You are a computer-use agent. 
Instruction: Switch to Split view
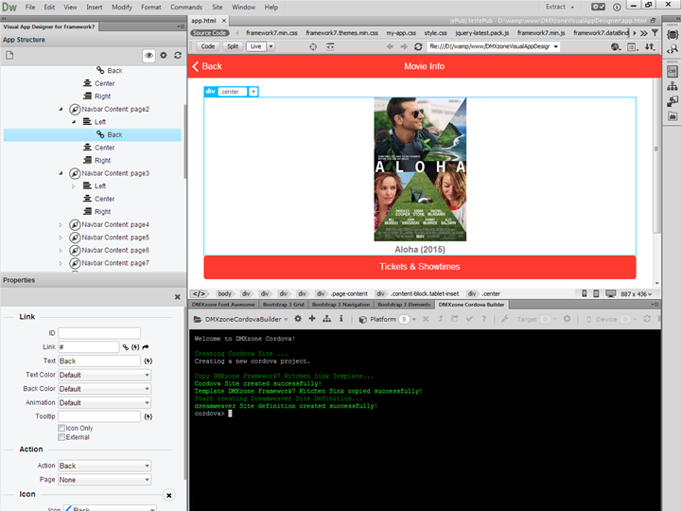pyautogui.click(x=233, y=46)
